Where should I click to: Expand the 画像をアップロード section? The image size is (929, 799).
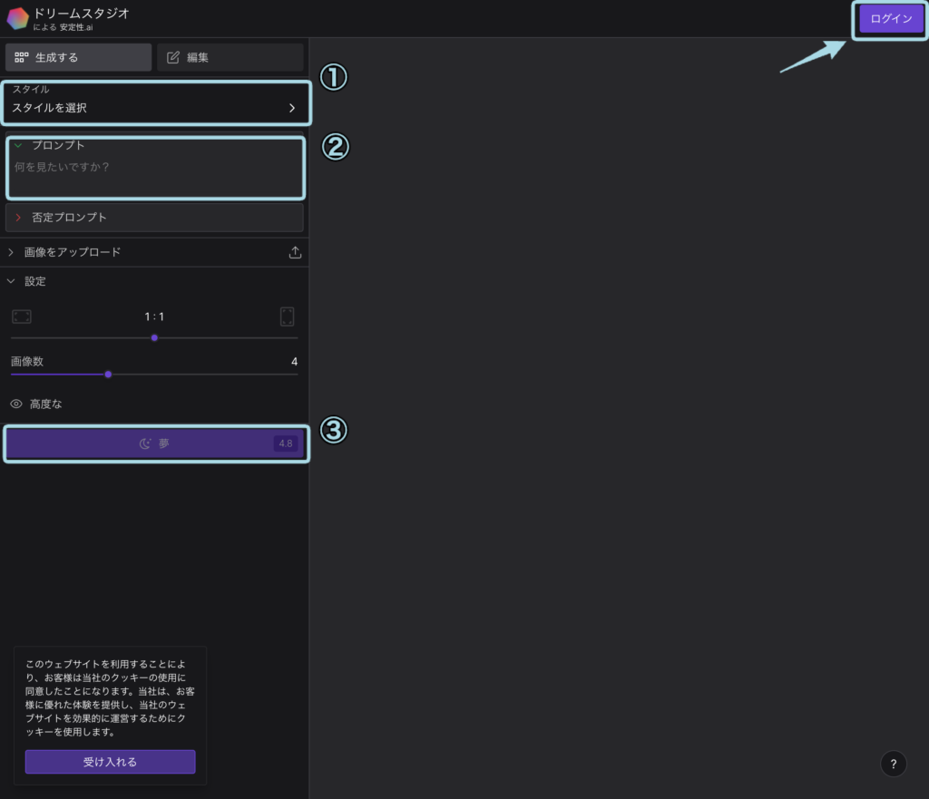pos(12,252)
